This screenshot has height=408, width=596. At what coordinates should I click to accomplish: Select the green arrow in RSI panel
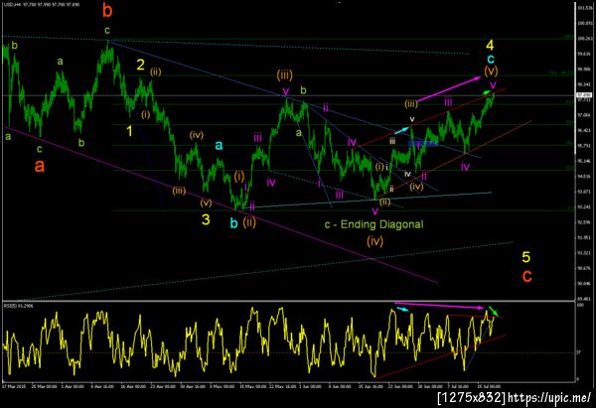click(x=494, y=311)
